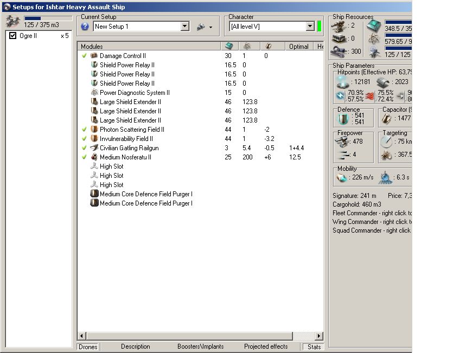Click the blue help question mark icon
Image resolution: width=466 pixels, height=353 pixels.
point(85,27)
